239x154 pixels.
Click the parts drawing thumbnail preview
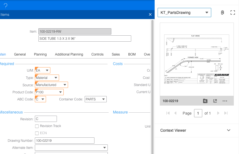197,59
